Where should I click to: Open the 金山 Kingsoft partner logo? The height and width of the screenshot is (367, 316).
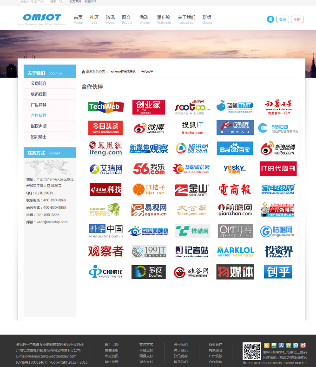click(x=192, y=190)
